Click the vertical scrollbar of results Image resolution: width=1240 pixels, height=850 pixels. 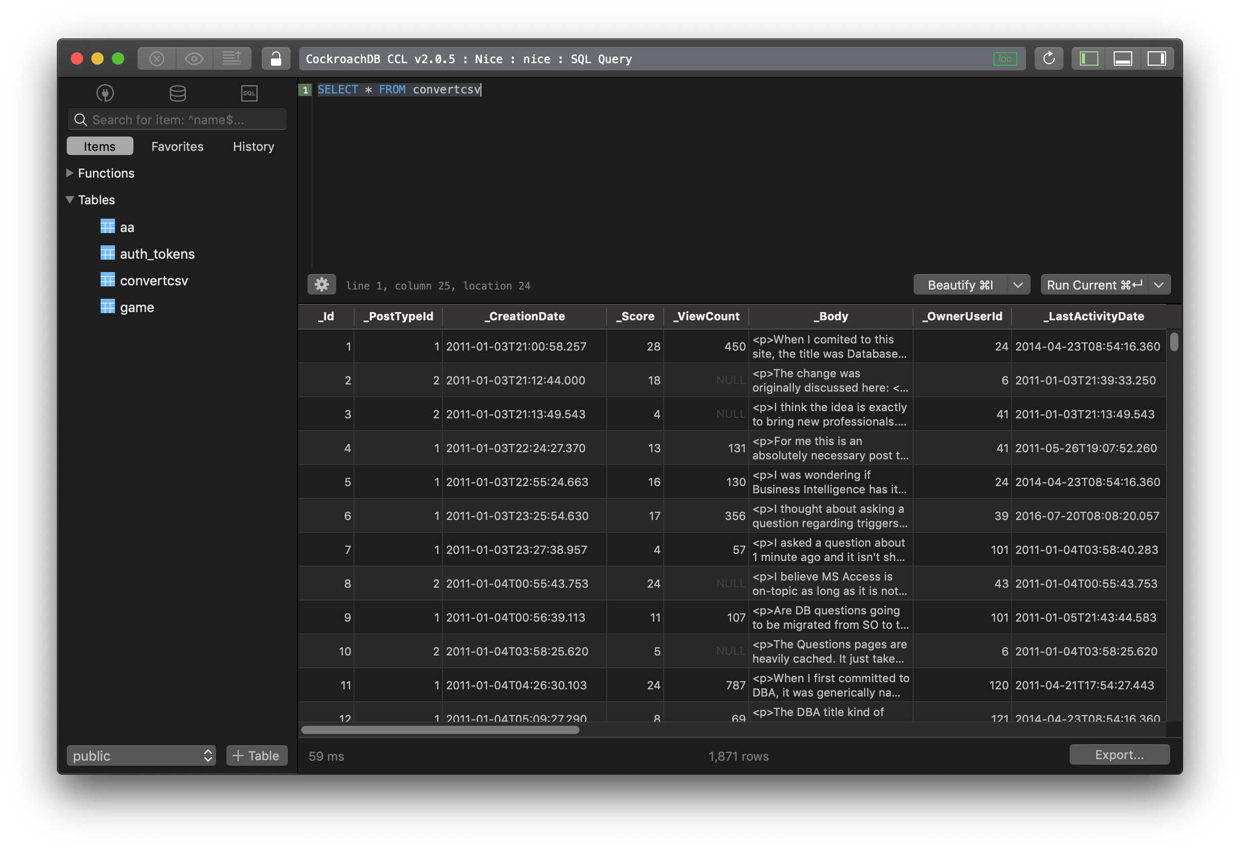1174,341
